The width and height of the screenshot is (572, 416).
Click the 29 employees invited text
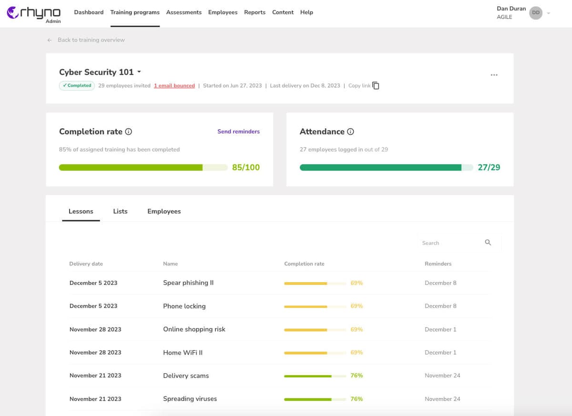(124, 86)
